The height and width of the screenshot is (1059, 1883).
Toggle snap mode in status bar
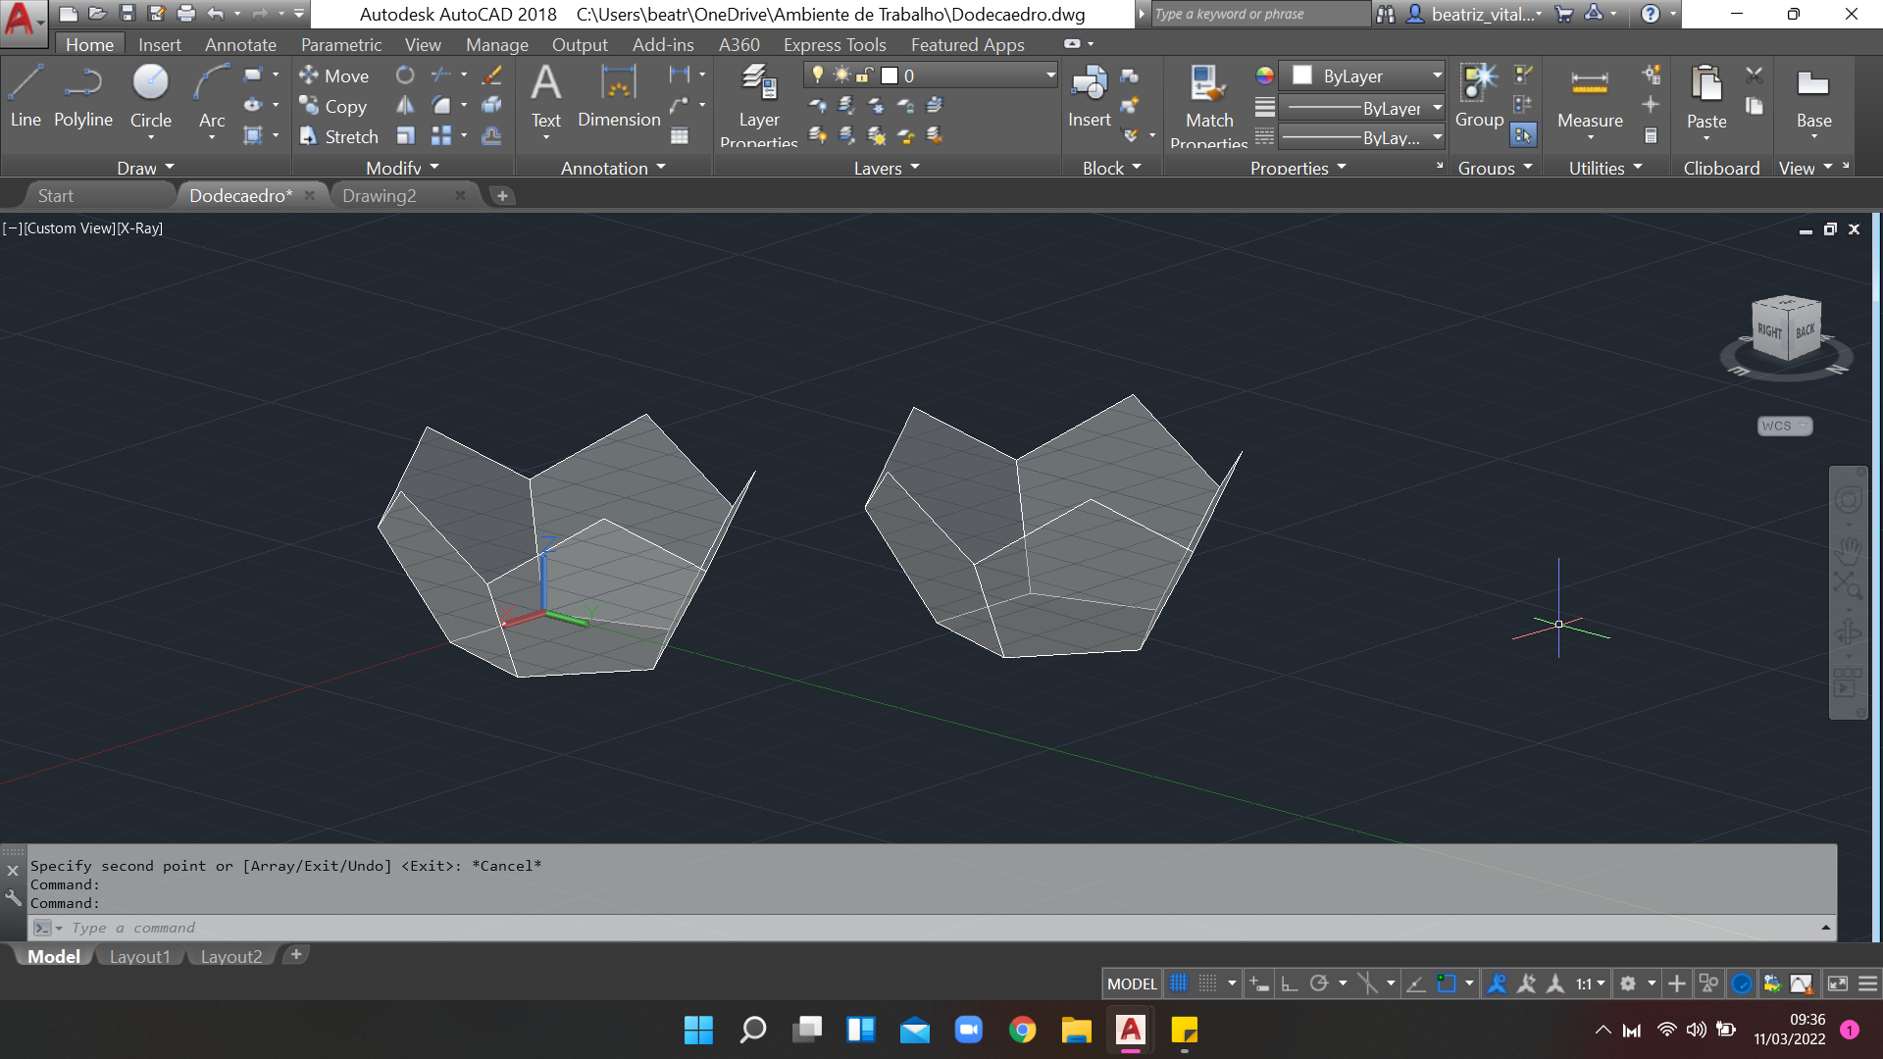coord(1208,983)
